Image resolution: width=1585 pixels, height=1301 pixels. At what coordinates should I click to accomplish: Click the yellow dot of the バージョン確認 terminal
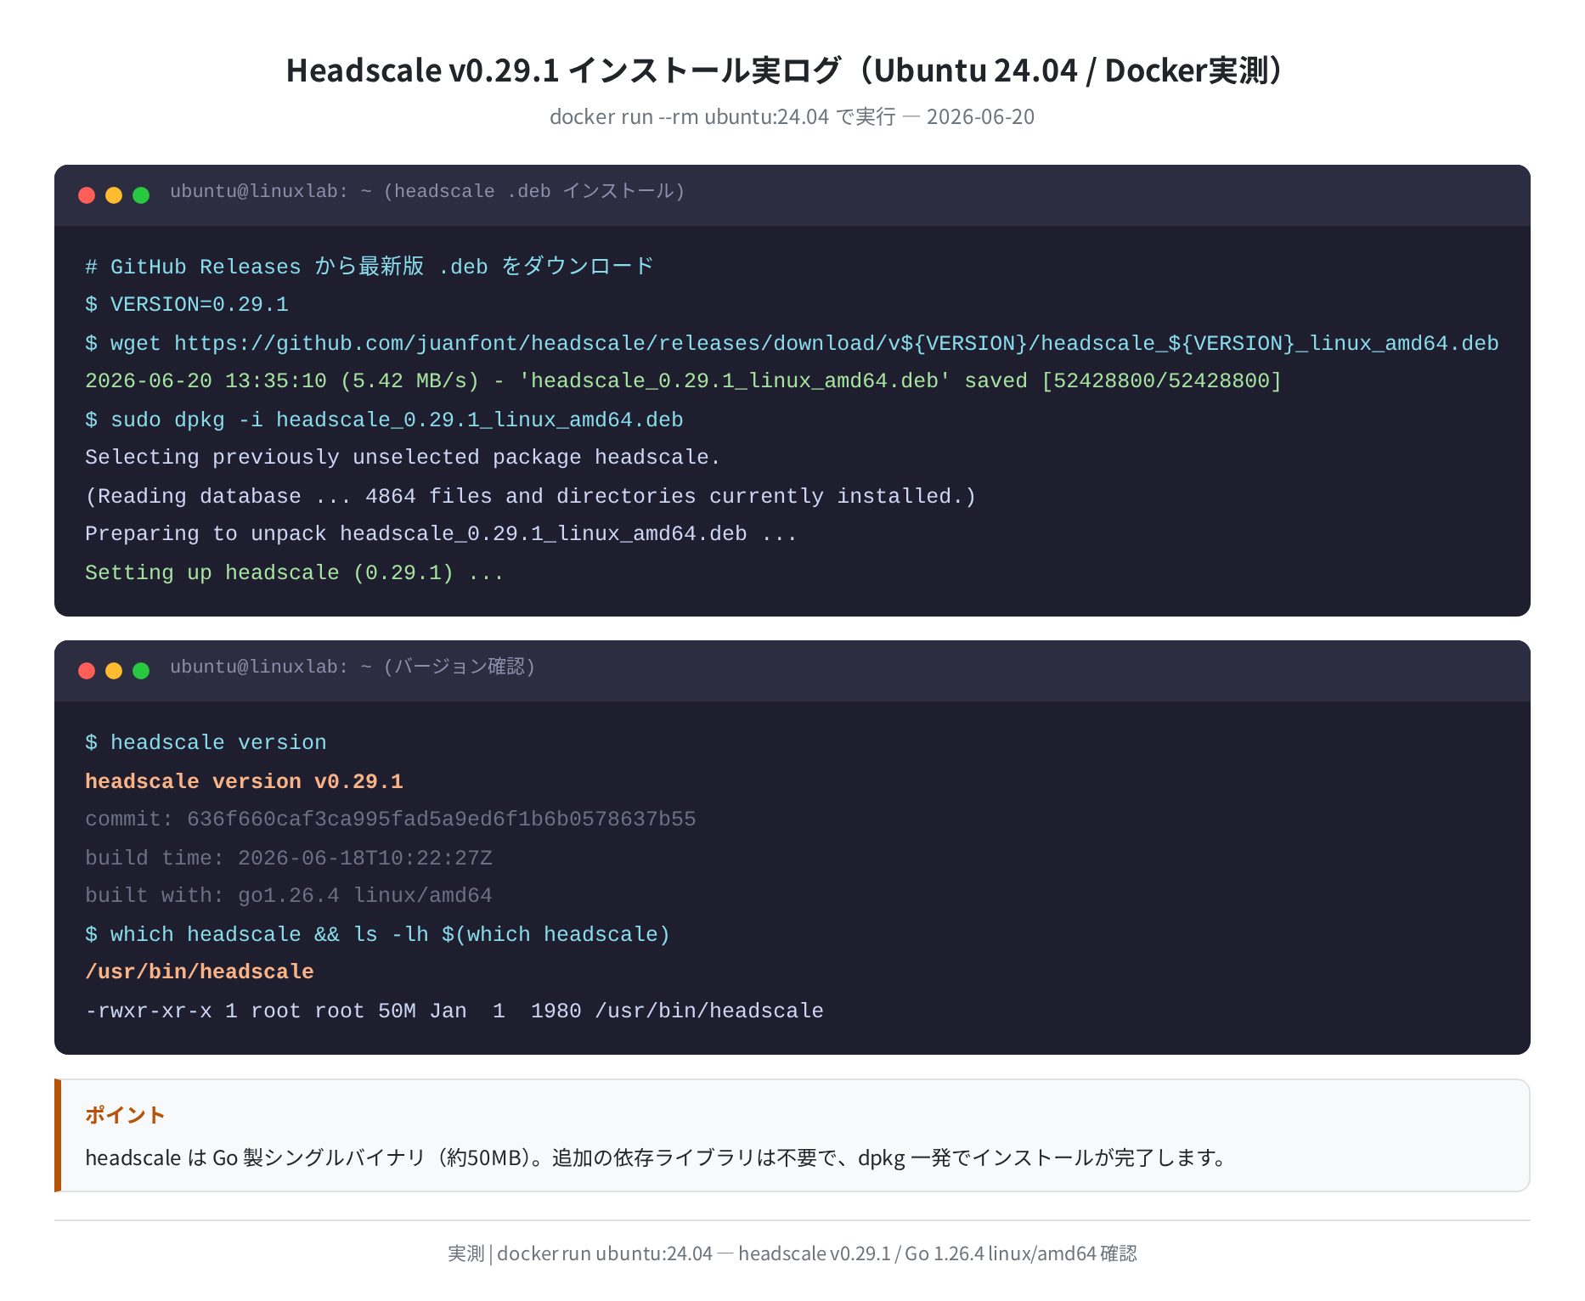click(x=114, y=671)
